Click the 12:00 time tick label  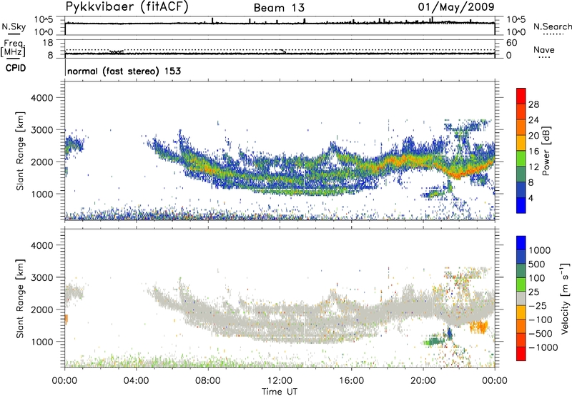[x=280, y=381]
